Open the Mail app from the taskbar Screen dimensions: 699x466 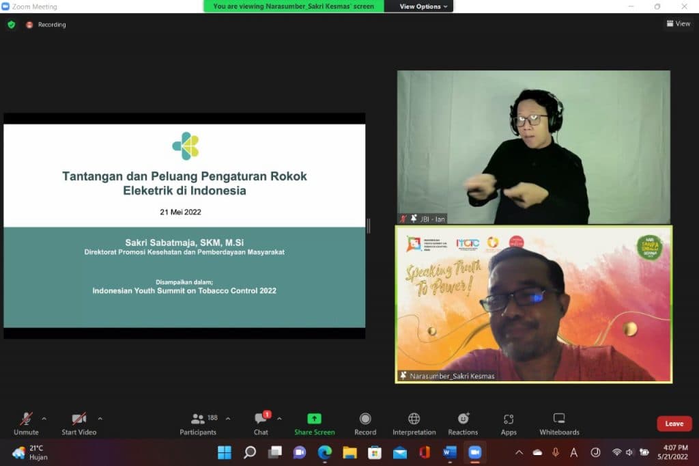coord(400,452)
